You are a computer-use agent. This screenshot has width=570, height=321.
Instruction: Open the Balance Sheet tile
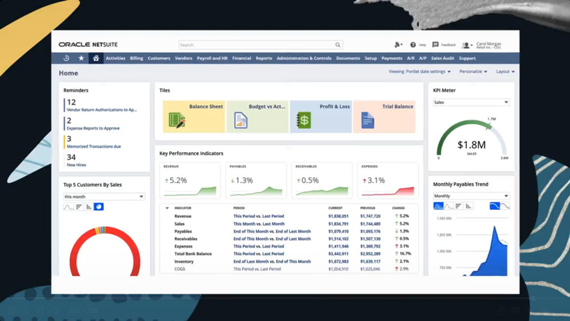click(x=194, y=117)
